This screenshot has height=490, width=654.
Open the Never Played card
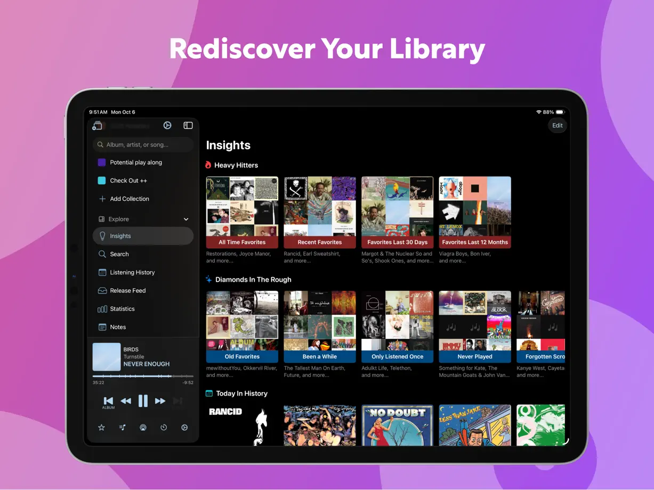475,327
